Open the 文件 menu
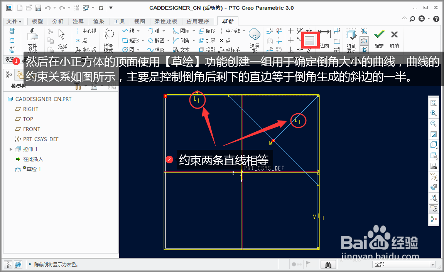 pos(14,21)
